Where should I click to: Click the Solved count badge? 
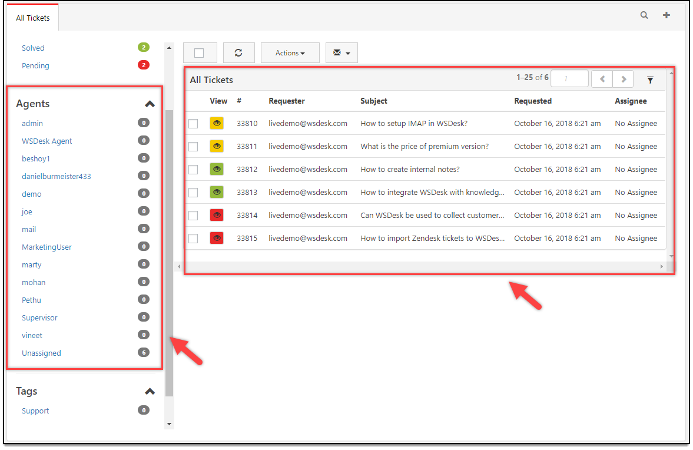click(144, 47)
